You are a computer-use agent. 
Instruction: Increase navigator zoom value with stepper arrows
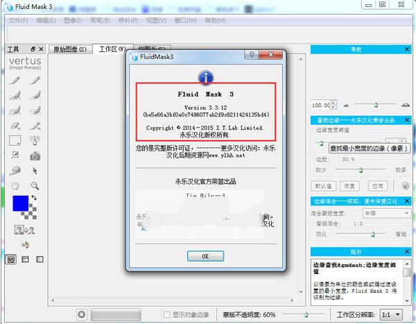coord(334,103)
